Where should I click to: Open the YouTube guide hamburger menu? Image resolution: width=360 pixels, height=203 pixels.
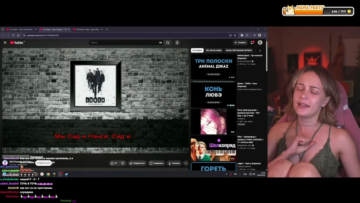click(x=5, y=43)
